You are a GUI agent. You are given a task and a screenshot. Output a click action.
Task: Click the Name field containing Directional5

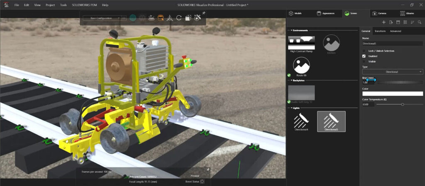(393, 43)
